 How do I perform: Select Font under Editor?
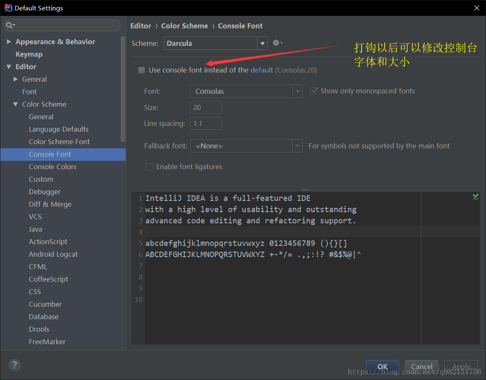point(30,92)
